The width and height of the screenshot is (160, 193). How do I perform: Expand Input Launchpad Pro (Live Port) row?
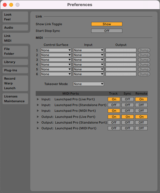point(38,99)
